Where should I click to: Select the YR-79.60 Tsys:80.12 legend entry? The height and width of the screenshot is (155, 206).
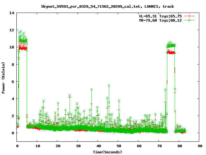point(160,20)
